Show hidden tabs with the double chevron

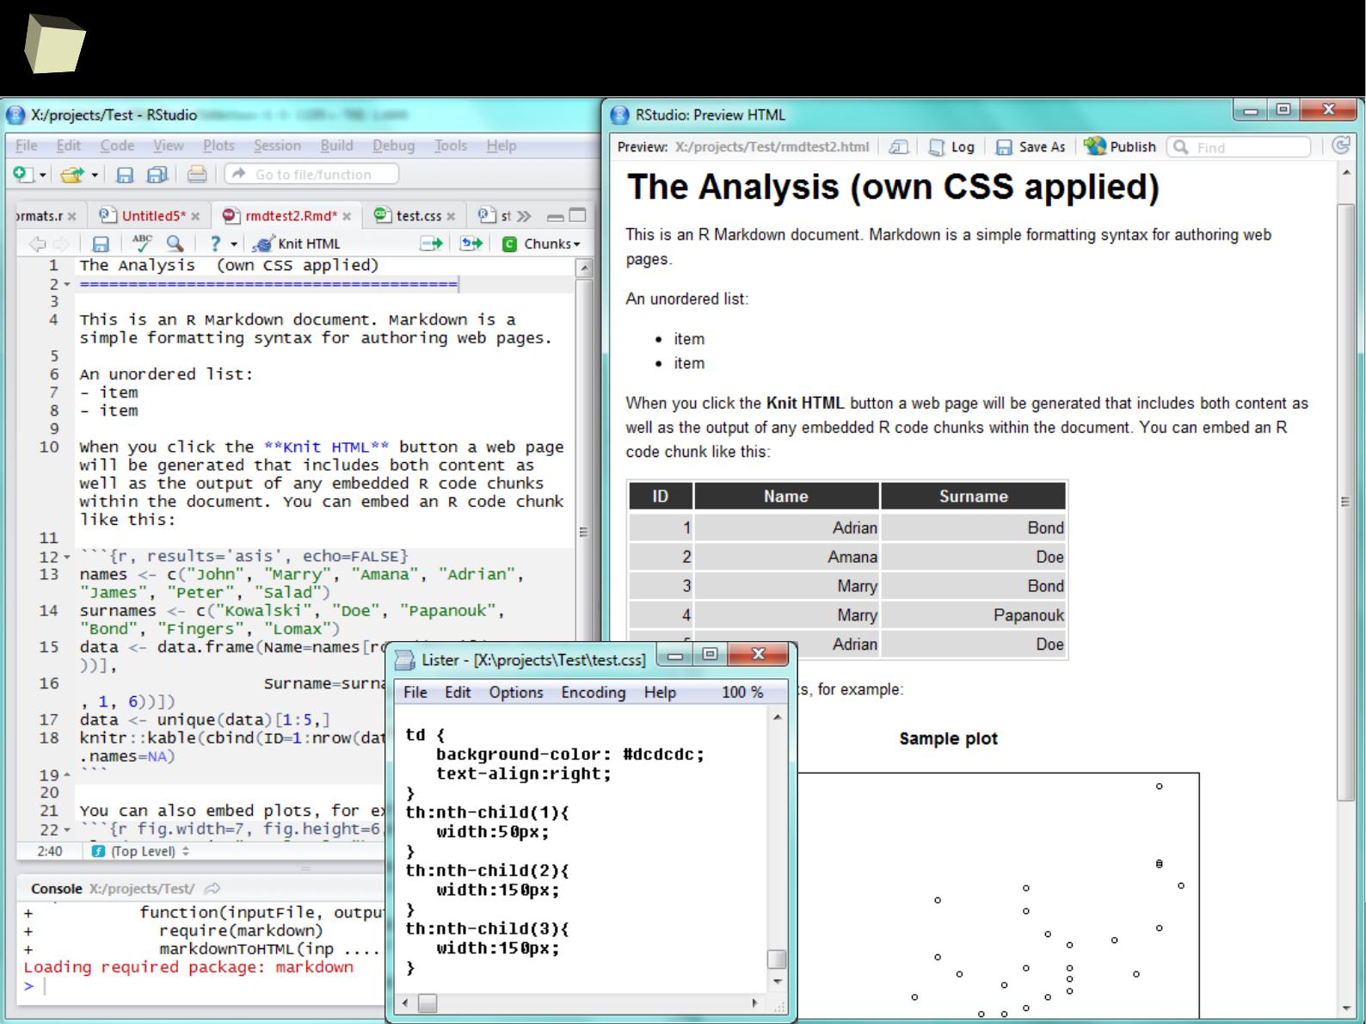click(x=524, y=216)
